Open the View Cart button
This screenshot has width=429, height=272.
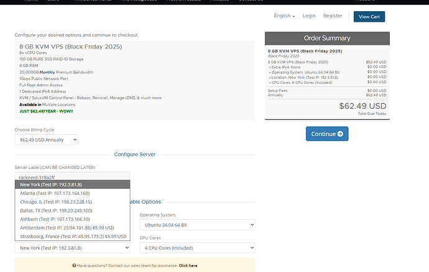[x=369, y=17]
